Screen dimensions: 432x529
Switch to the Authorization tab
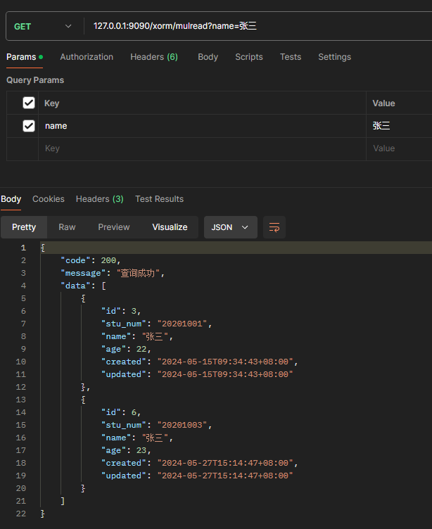[x=87, y=57]
